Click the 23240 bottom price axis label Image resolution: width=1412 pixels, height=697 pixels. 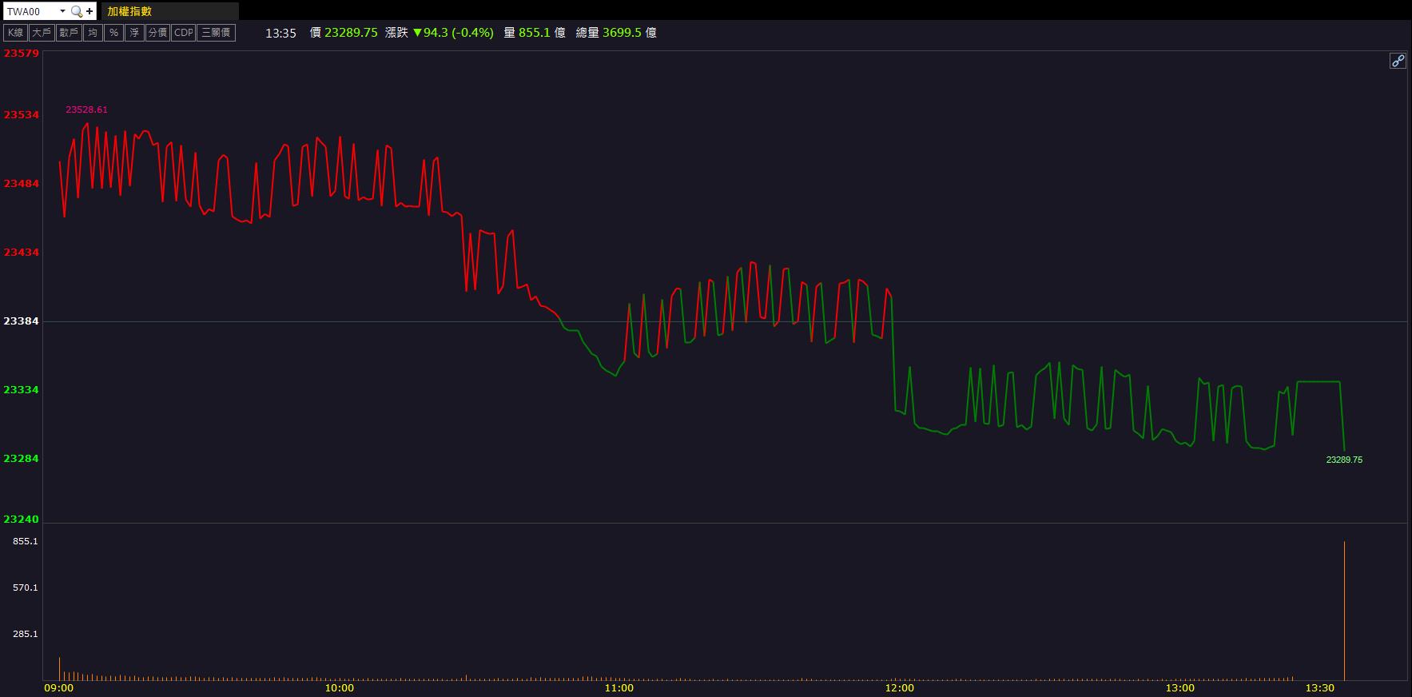click(x=22, y=519)
